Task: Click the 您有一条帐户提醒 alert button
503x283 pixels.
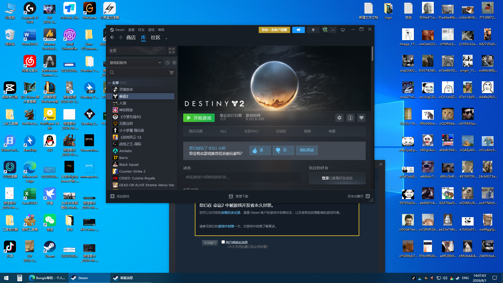Action: 274,30
